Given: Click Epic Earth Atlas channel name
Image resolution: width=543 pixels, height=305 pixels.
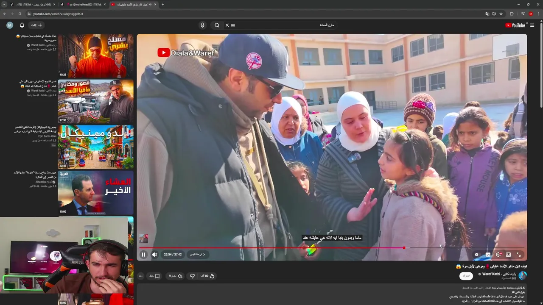Looking at the screenshot, I should coord(47,136).
